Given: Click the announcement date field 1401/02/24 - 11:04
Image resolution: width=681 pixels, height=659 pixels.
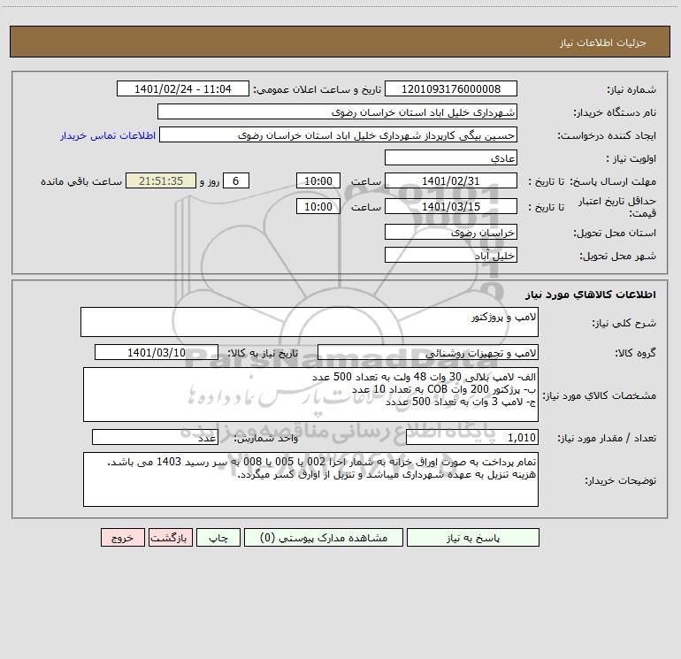Looking at the screenshot, I should [183, 88].
